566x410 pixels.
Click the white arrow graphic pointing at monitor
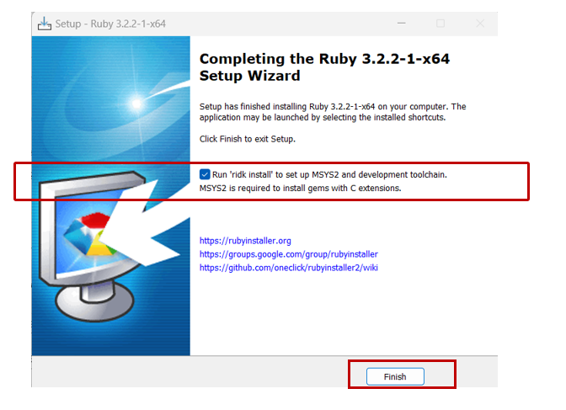click(144, 223)
